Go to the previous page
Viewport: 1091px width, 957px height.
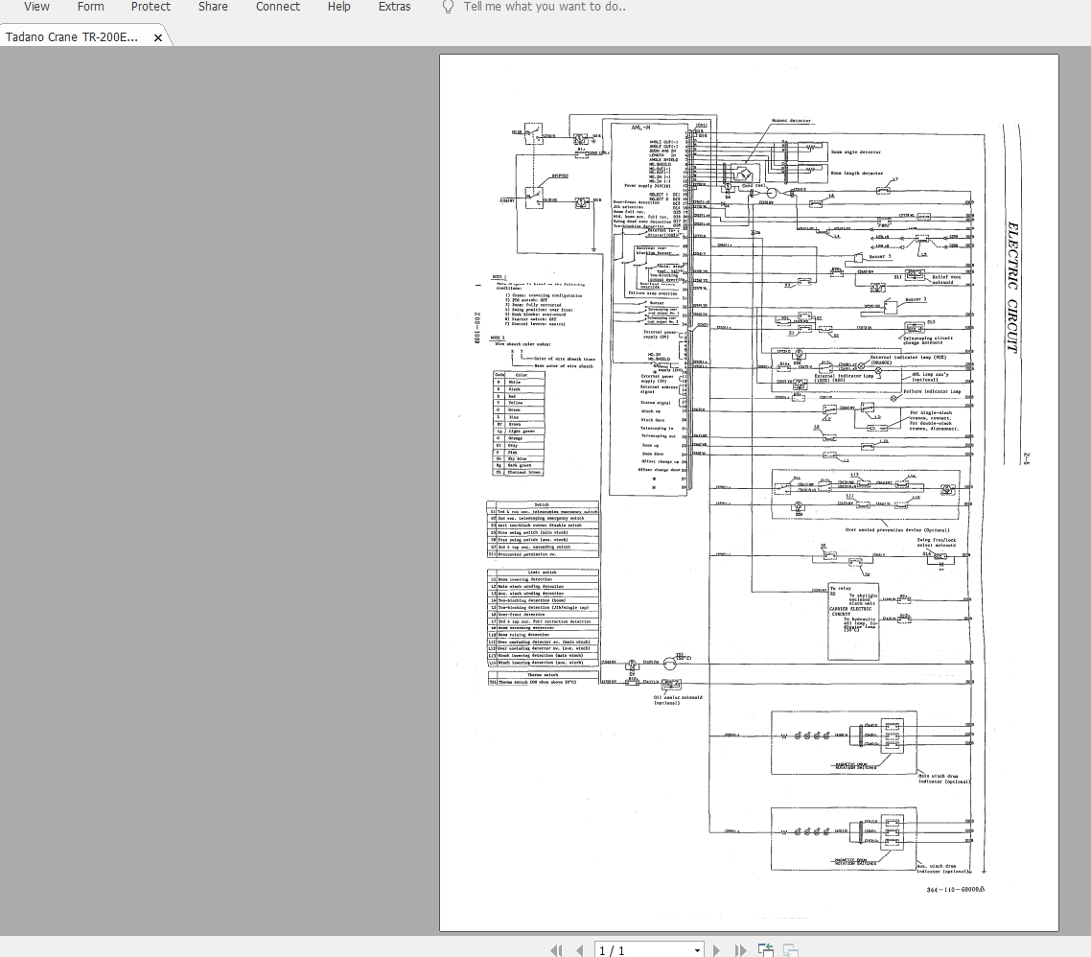tap(579, 950)
